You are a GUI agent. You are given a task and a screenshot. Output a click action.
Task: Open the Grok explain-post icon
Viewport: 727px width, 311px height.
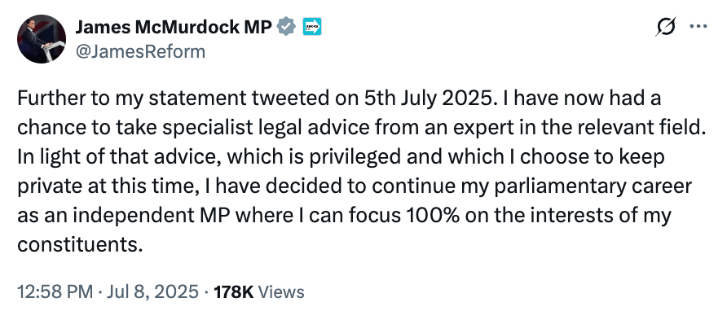666,26
